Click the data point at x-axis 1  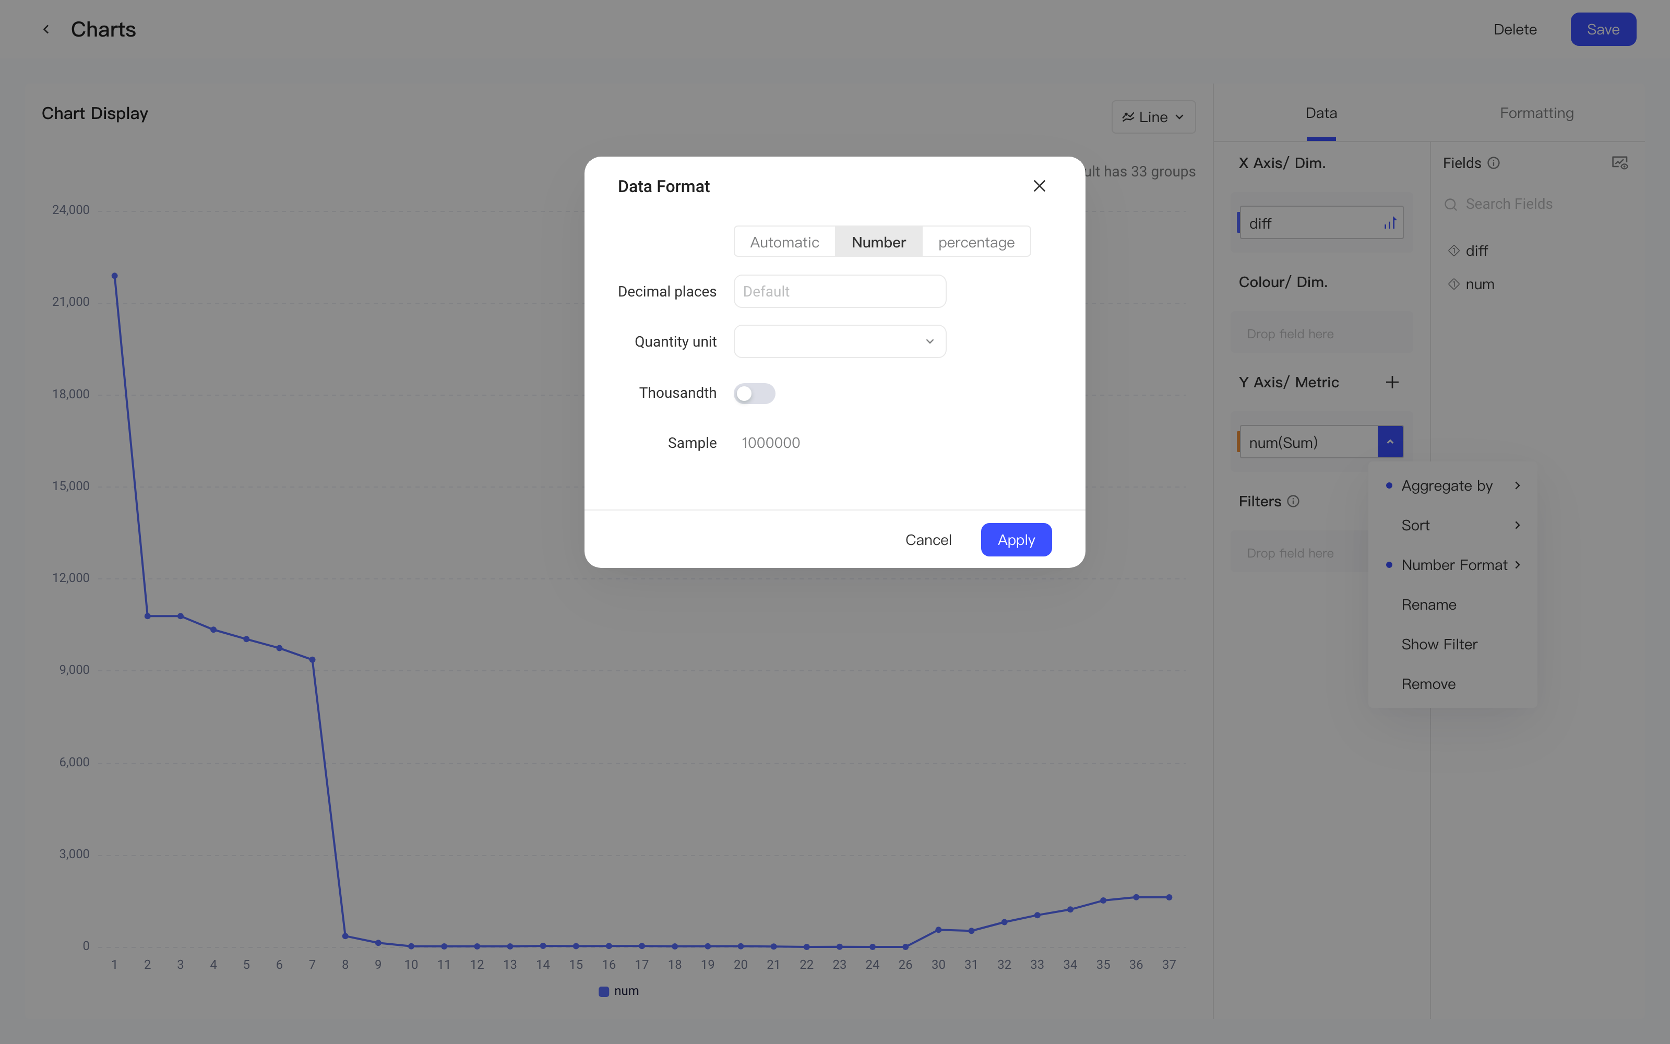(115, 276)
